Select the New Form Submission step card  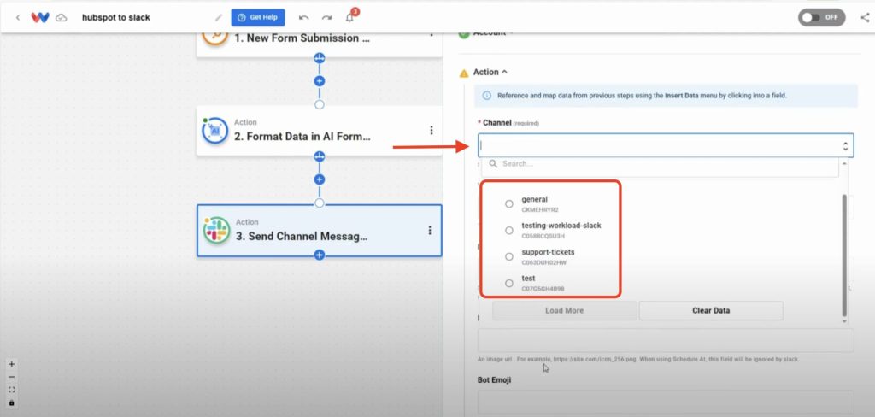click(x=320, y=44)
